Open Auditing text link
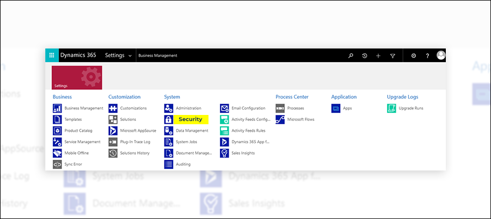The height and width of the screenshot is (219, 491). pyautogui.click(x=183, y=164)
